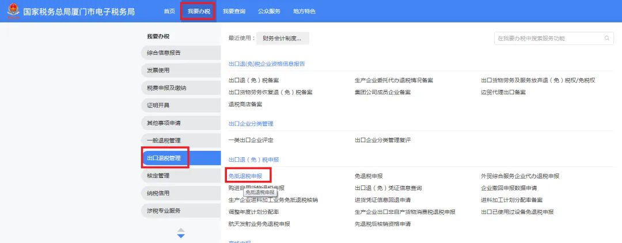Click the sidebar down arrow icon

[181, 236]
